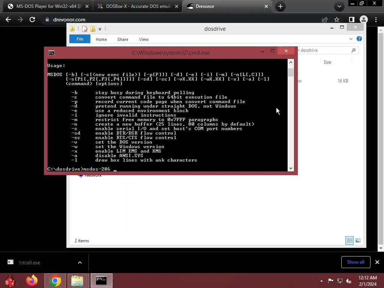Open Explorer Help question mark
Viewport: 384px width, 288px height.
click(x=359, y=39)
